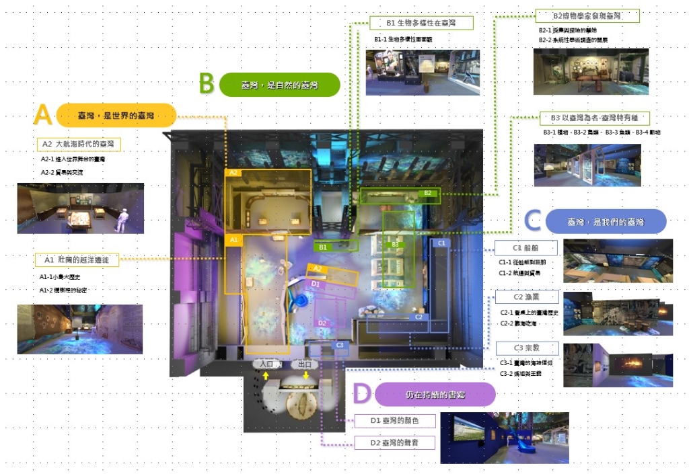Select the yellow 臺灣，是世界的臺灣 banner
The height and width of the screenshot is (474, 689).
pos(116,116)
